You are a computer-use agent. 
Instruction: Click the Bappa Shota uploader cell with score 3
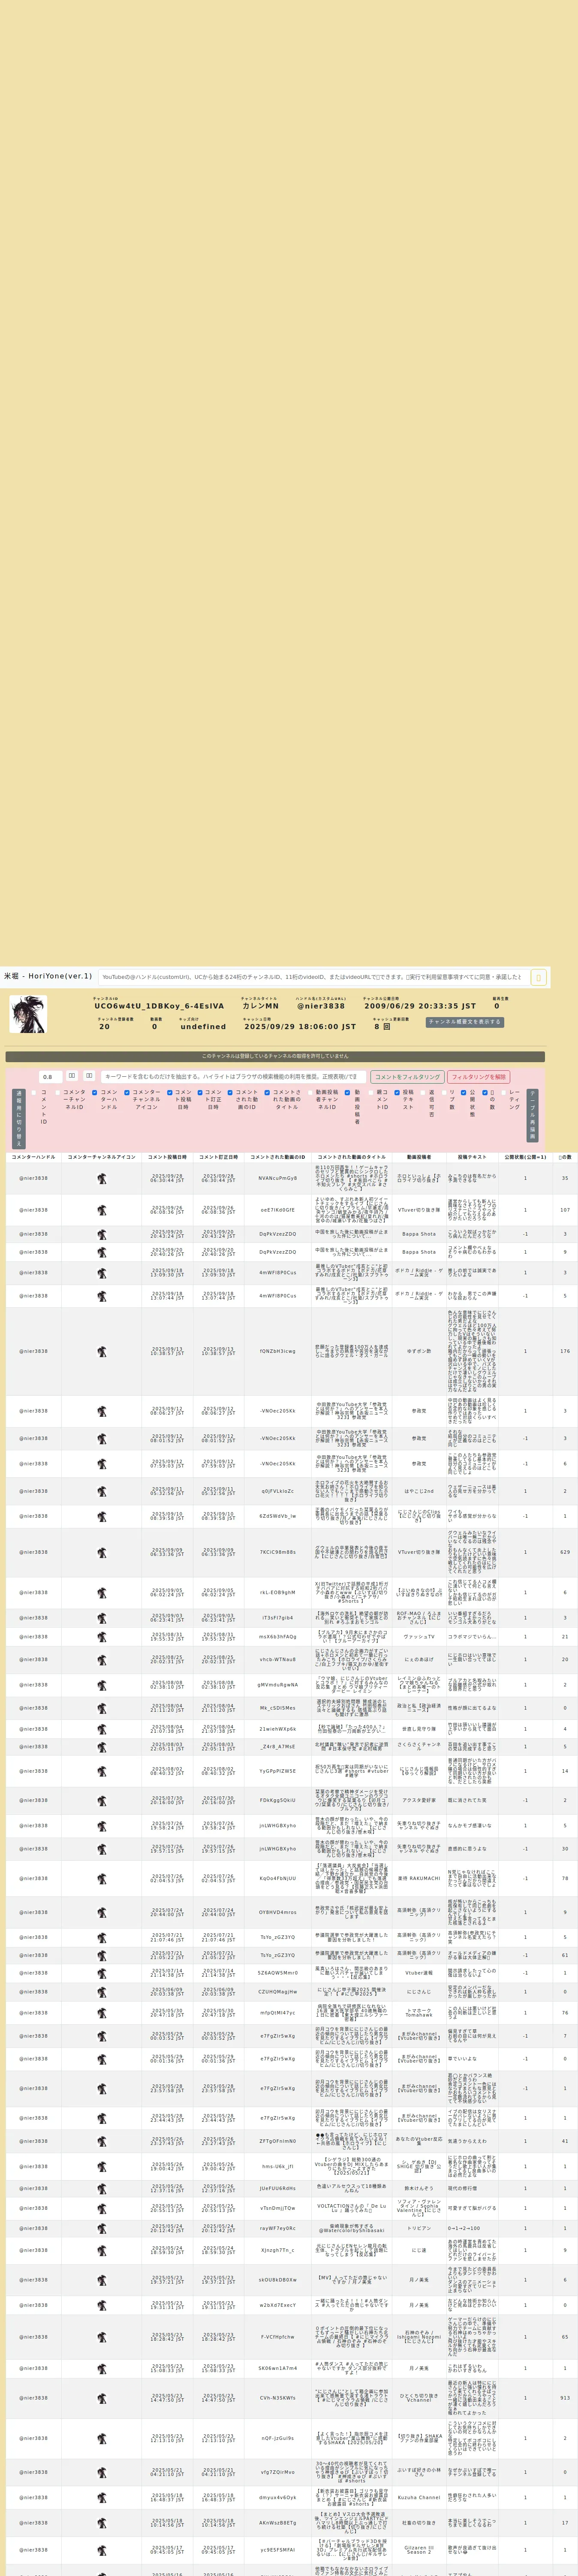[x=419, y=1234]
